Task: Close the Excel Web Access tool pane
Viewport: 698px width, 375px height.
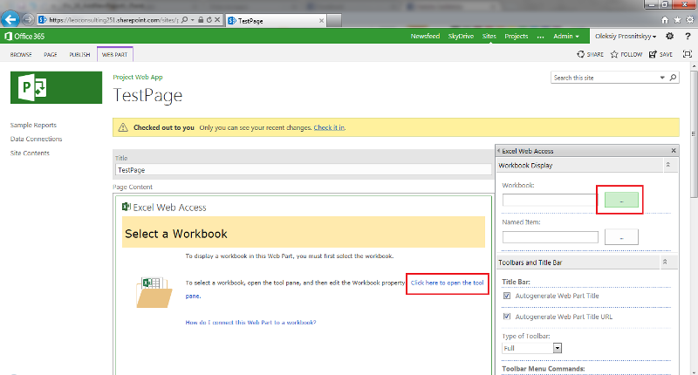Action: [674, 150]
